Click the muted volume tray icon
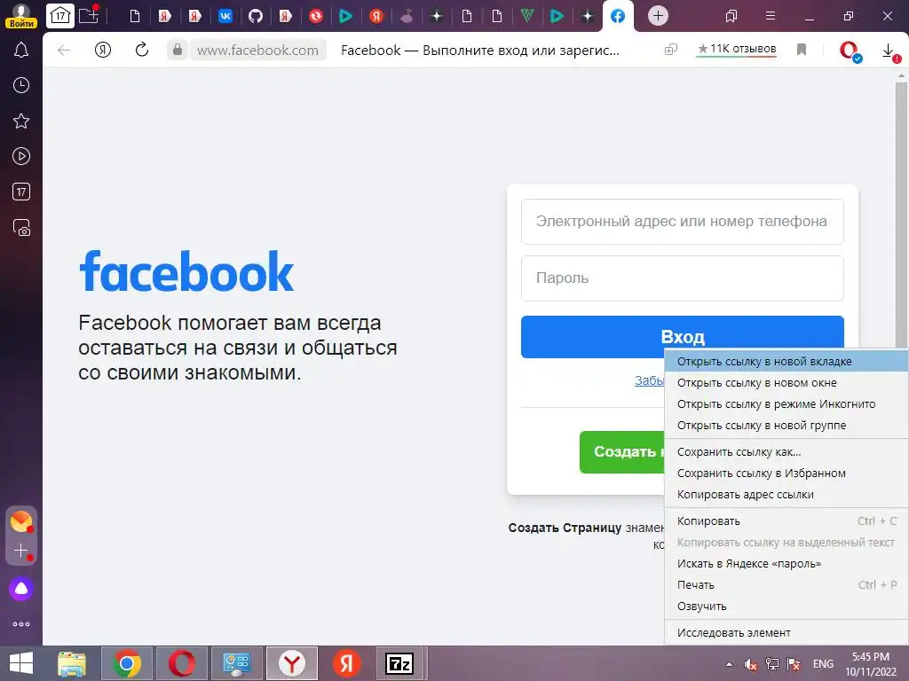The height and width of the screenshot is (681, 909). pyautogui.click(x=750, y=664)
